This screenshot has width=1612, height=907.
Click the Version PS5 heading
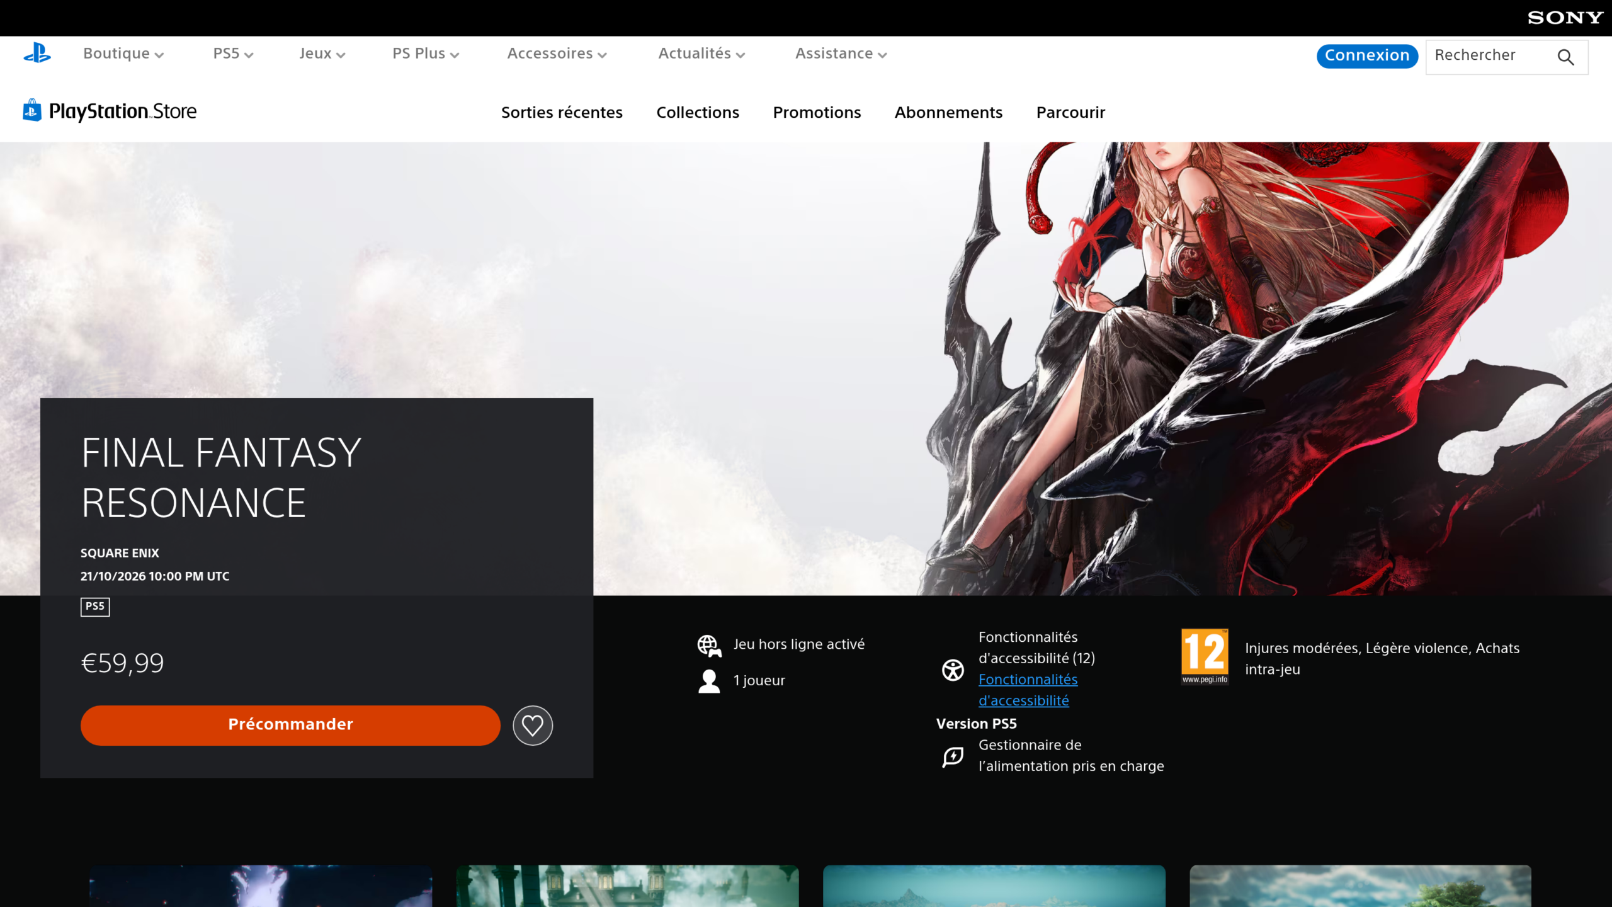pyautogui.click(x=976, y=724)
